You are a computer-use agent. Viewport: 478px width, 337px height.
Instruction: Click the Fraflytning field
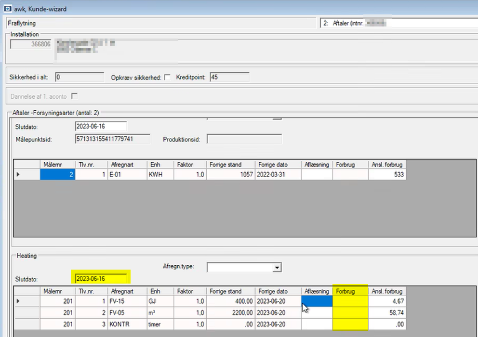tap(161, 23)
